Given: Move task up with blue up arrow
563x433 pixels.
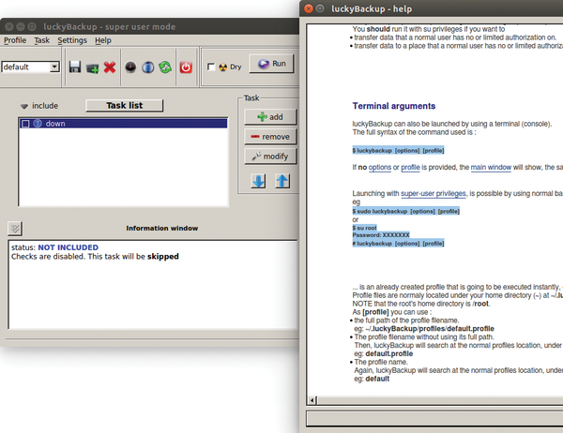Looking at the screenshot, I should 282,181.
